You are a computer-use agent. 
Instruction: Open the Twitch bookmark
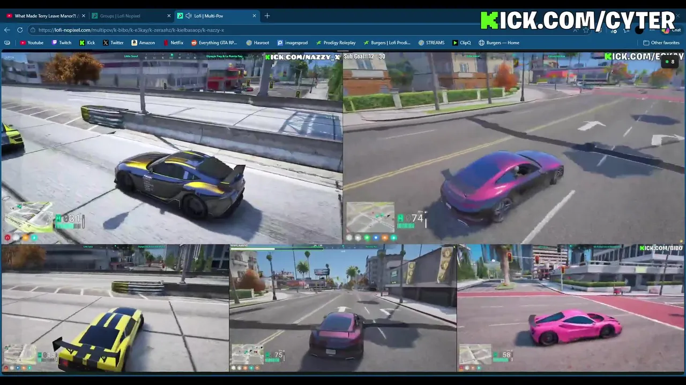[x=62, y=43]
